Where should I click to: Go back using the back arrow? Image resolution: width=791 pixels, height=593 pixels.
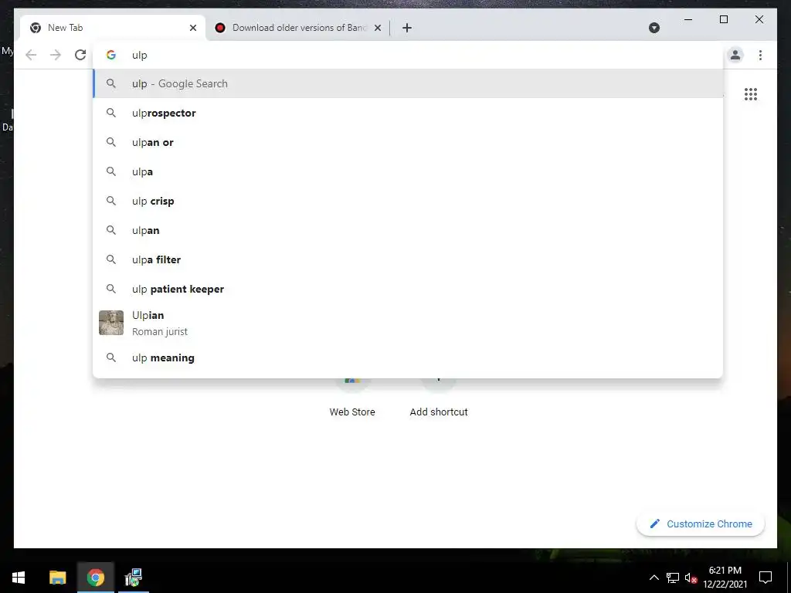coord(31,55)
